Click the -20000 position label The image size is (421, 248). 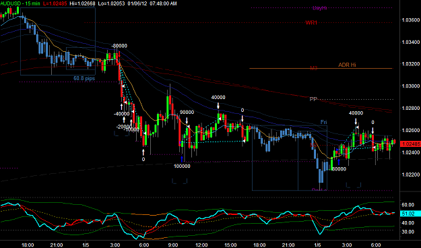(x=125, y=127)
